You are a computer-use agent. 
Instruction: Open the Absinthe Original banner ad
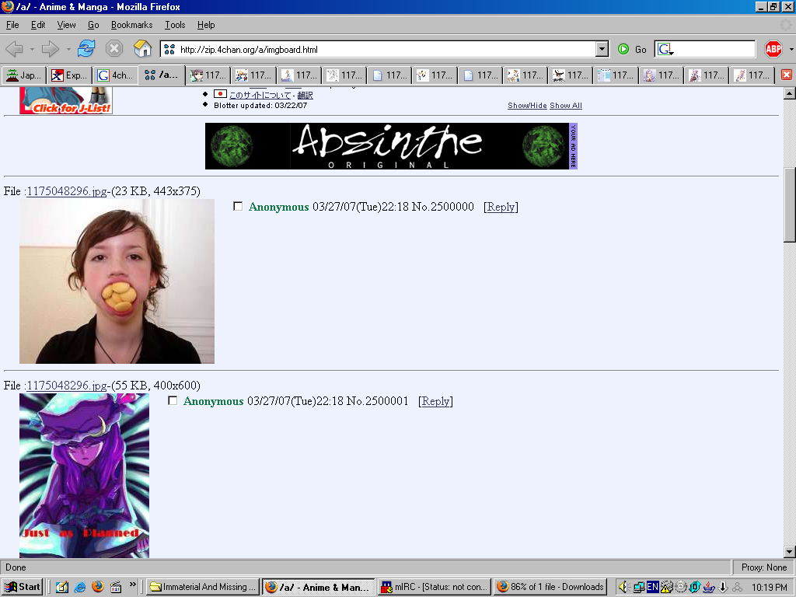pyautogui.click(x=387, y=146)
